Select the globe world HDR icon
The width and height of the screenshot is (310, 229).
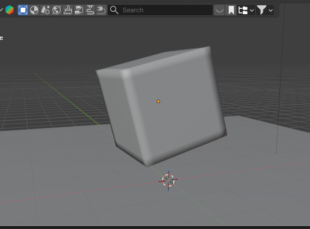57,10
